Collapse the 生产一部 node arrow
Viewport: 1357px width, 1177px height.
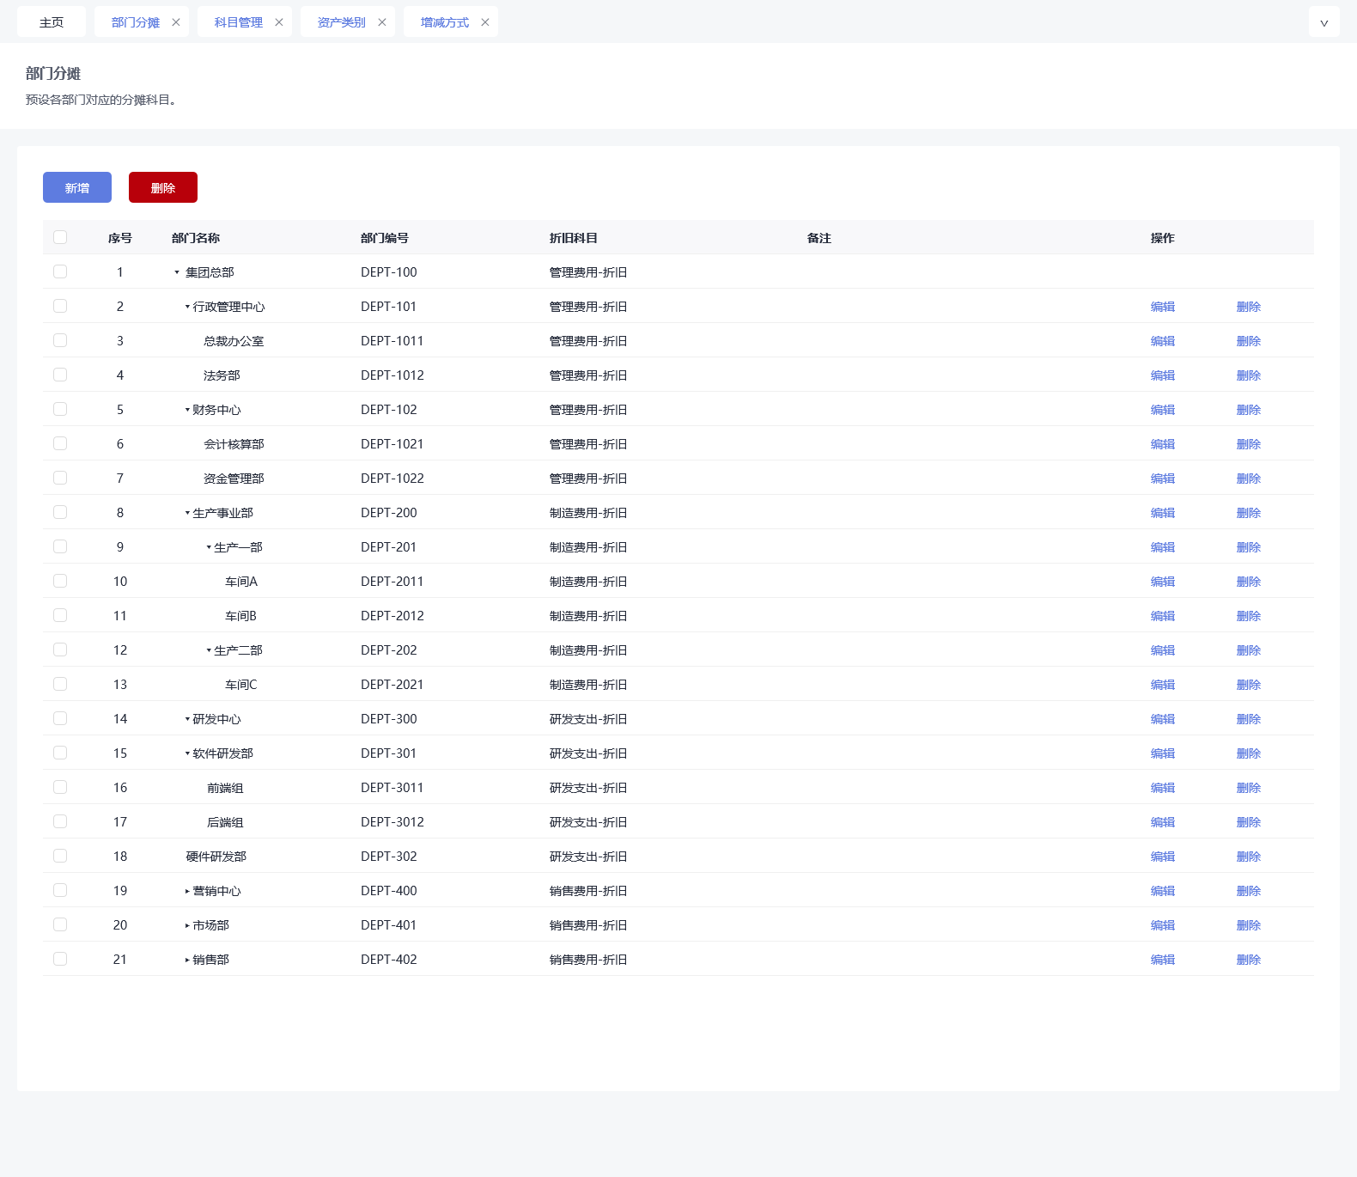pyautogui.click(x=209, y=547)
